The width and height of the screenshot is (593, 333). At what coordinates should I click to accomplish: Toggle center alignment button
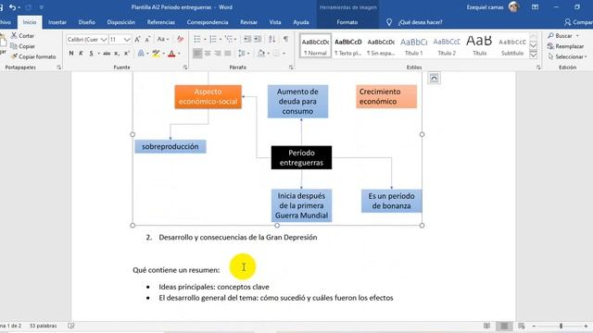208,54
